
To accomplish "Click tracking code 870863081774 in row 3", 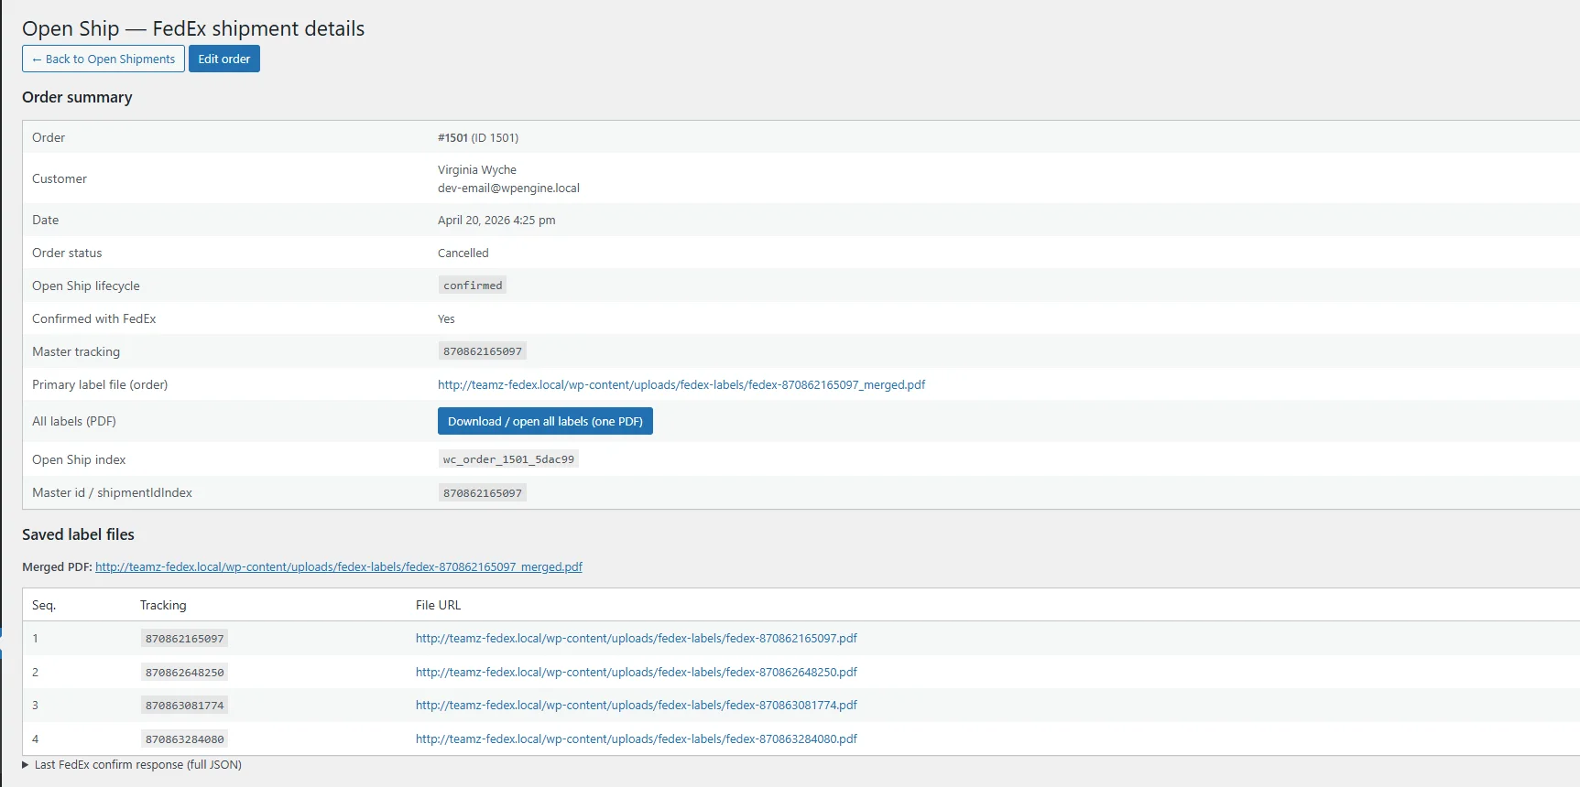I will (x=184, y=705).
